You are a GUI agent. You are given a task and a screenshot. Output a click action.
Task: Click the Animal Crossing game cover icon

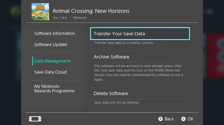pyautogui.click(x=40, y=12)
